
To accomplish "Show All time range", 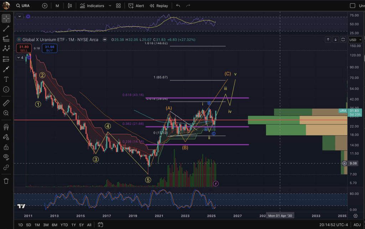I will coord(89,225).
